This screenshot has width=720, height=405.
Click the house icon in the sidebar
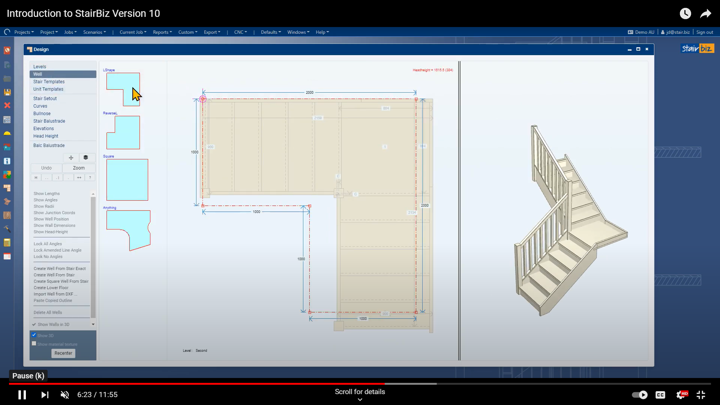coord(7,147)
